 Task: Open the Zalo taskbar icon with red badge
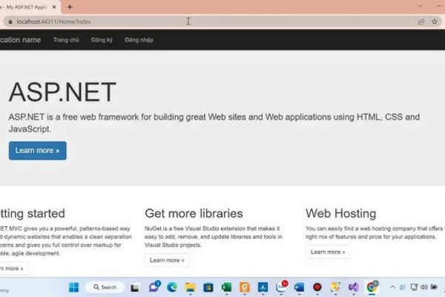coord(281,287)
